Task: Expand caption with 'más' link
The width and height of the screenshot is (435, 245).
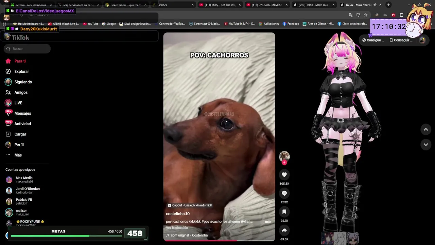Action: pos(268,222)
